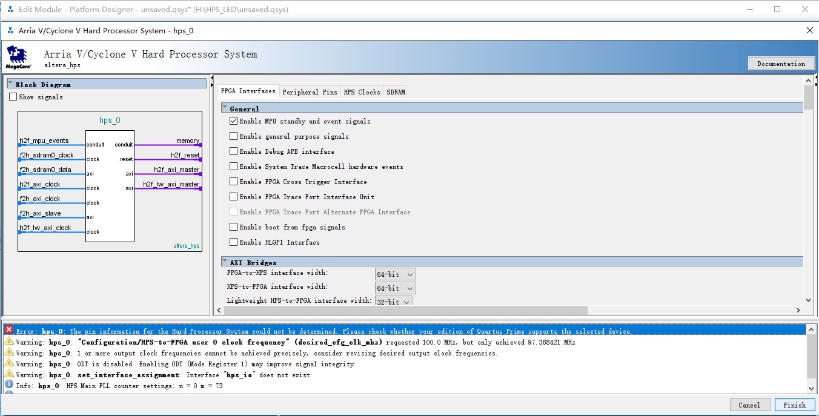Click the hps_0 block title in diagram
This screenshot has width=819, height=416.
coord(110,120)
